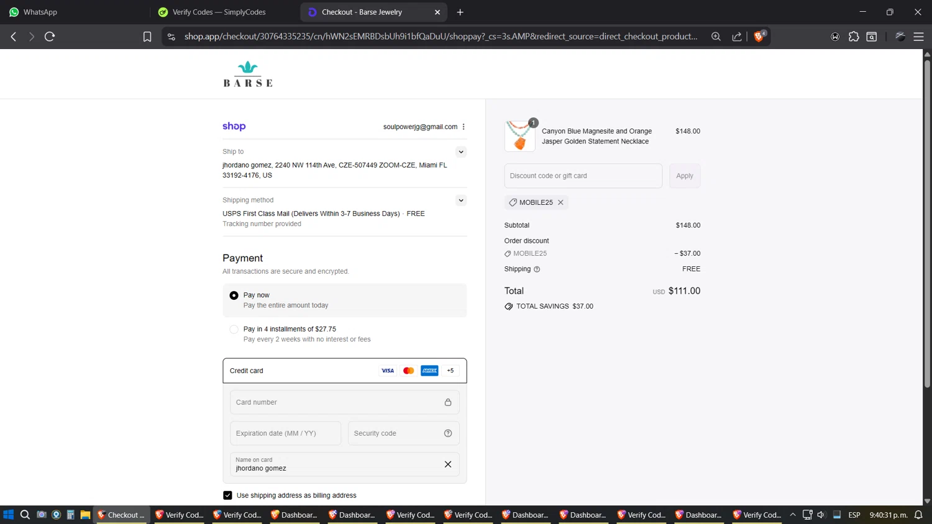Open Windows taskbar search
The width and height of the screenshot is (932, 524).
[25, 515]
